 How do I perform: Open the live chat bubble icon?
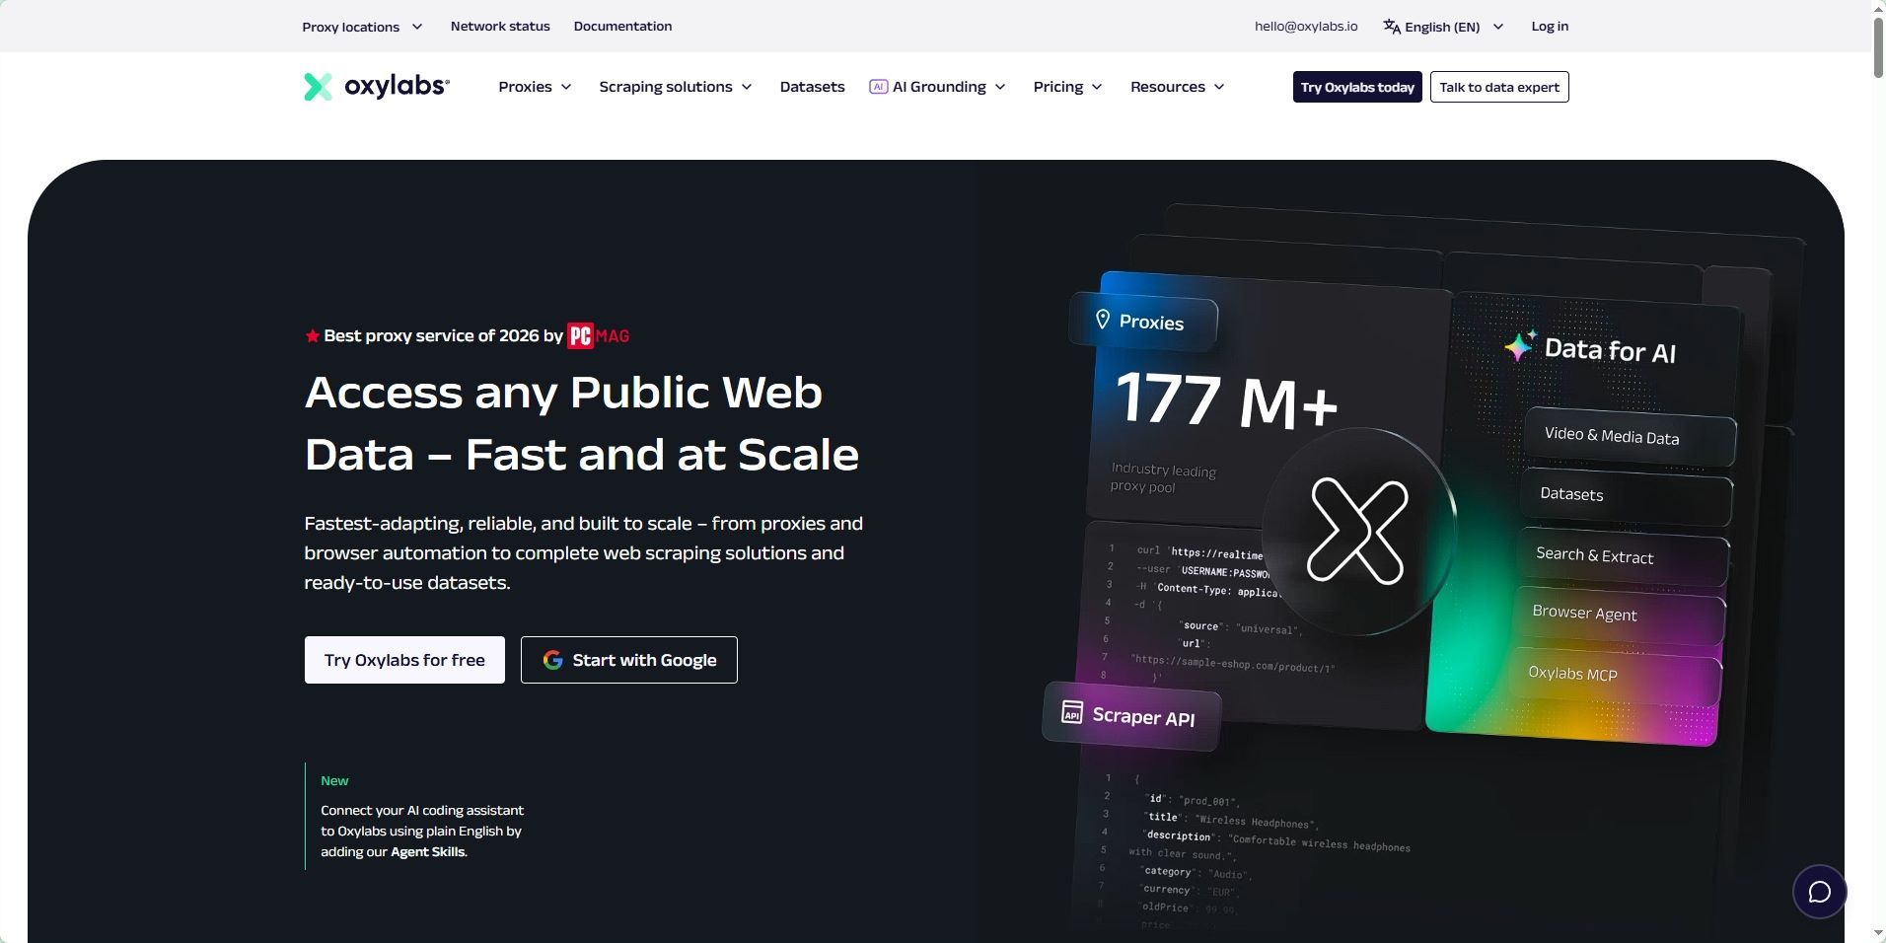(x=1819, y=892)
